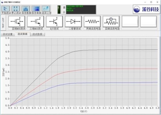
Task: Select the four-terminal MOS test icon
Action: [17, 21]
